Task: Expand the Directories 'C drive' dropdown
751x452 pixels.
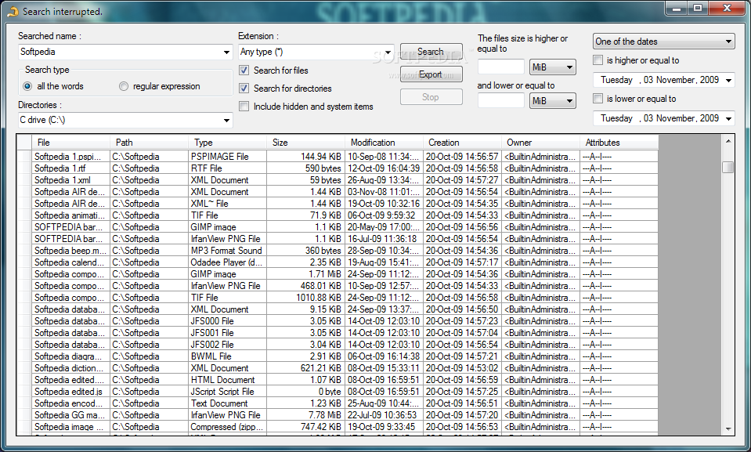Action: 226,121
